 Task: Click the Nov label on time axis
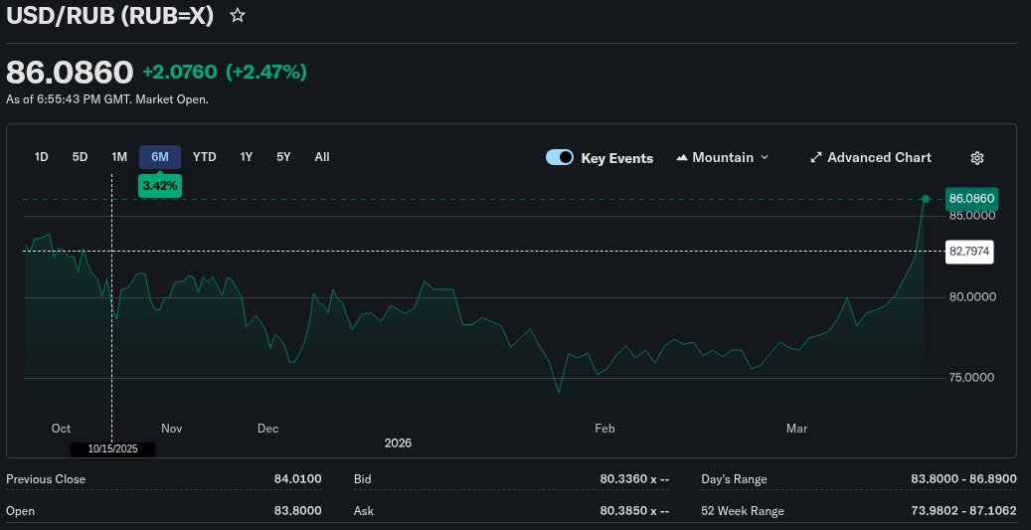[x=172, y=429]
